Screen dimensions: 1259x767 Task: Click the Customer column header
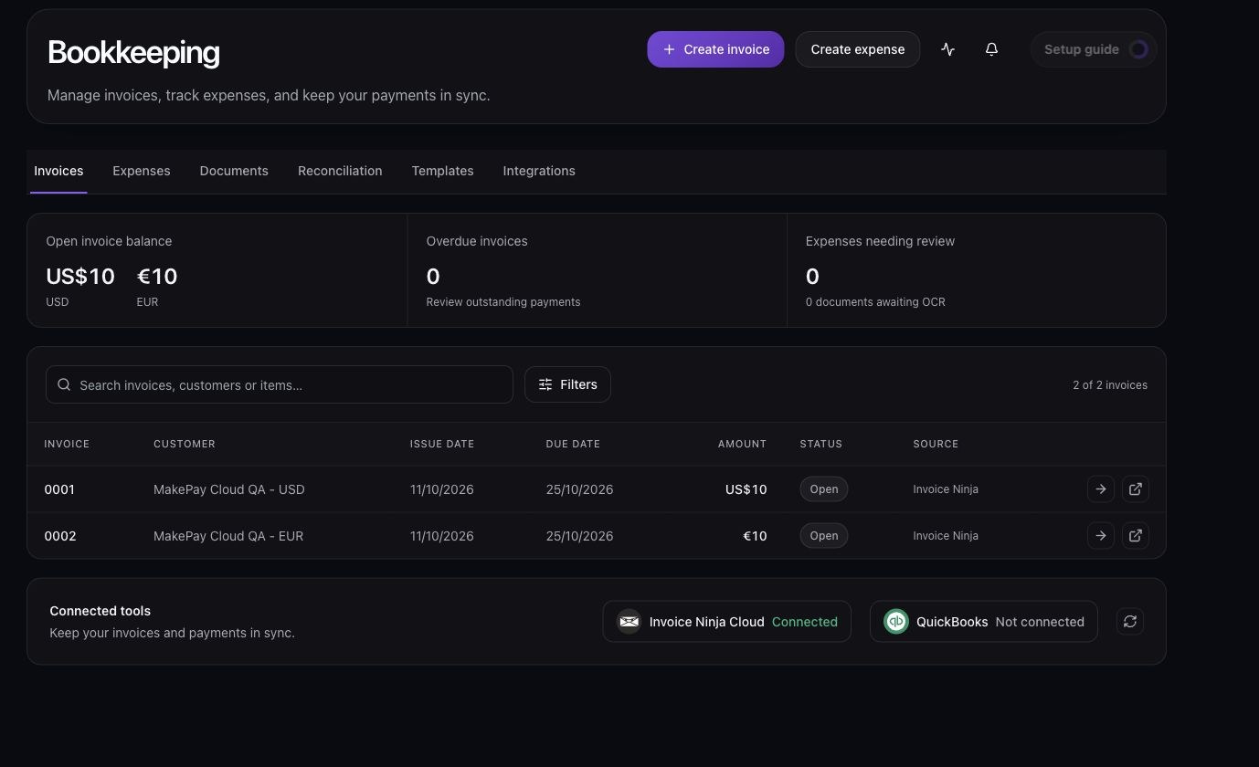pos(185,444)
